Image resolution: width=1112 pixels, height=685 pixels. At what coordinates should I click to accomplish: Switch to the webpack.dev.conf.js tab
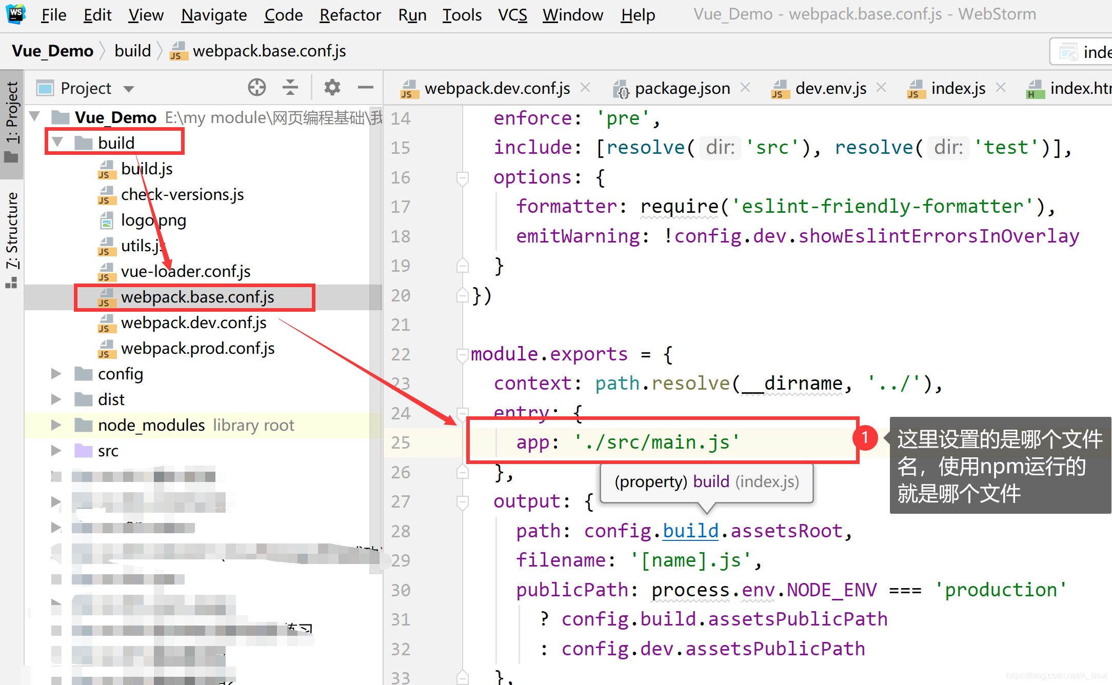pyautogui.click(x=497, y=88)
